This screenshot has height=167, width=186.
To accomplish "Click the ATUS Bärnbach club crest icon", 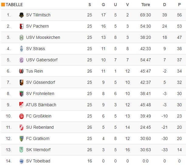I will (x=21, y=105).
